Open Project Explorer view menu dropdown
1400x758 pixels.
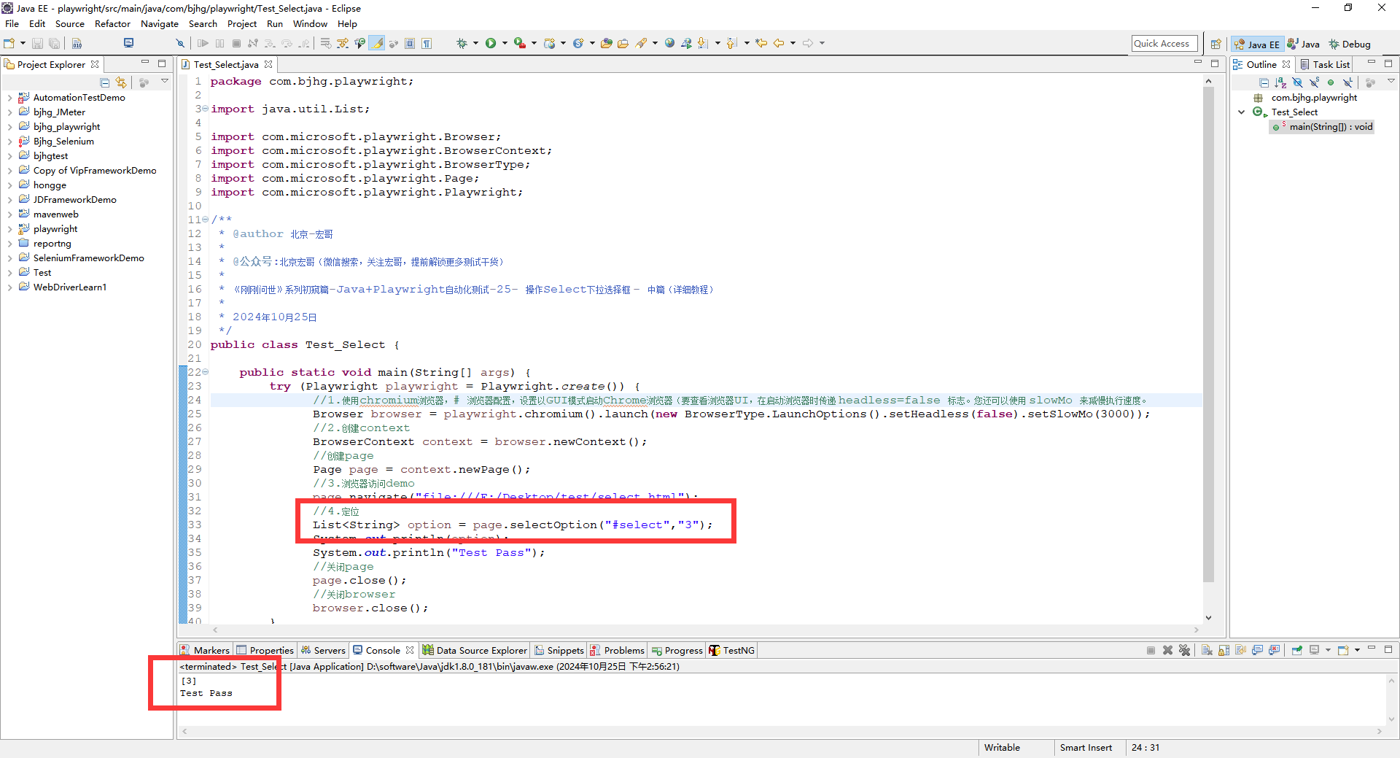[x=165, y=82]
